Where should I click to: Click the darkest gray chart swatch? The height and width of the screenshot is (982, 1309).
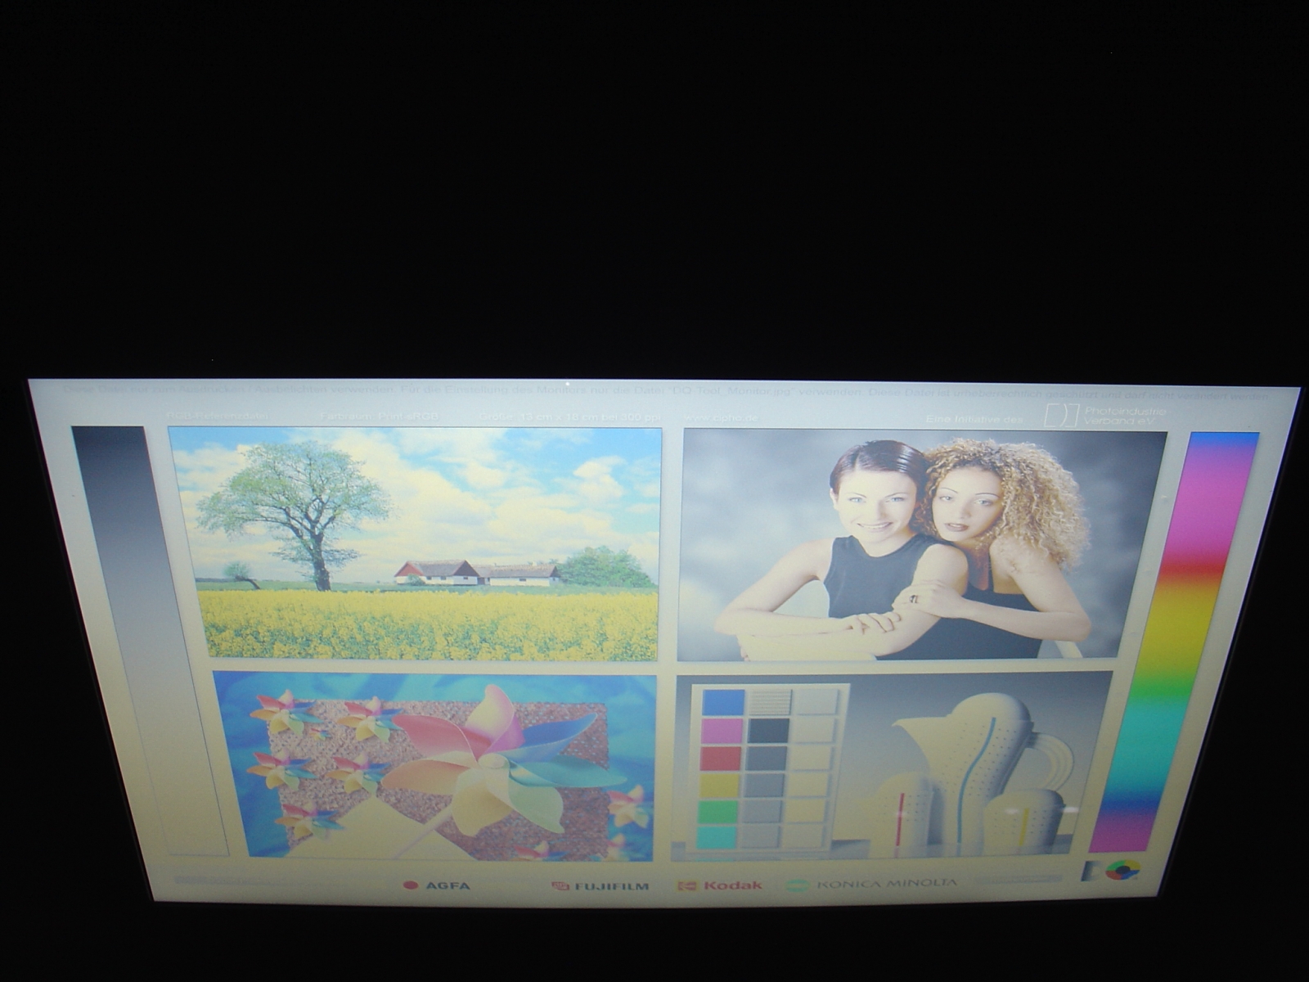tap(768, 730)
